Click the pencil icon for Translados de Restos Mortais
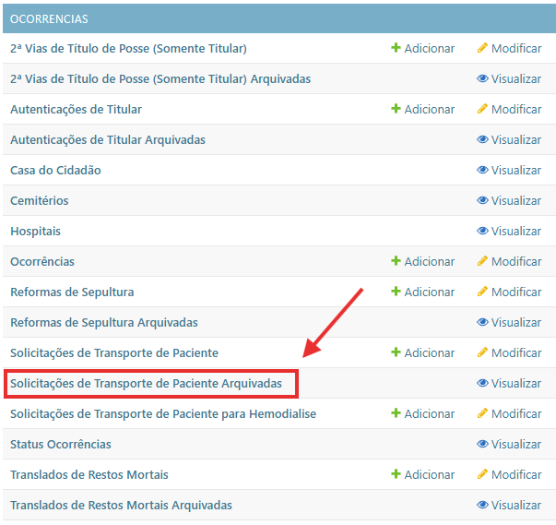The height and width of the screenshot is (525, 556). point(481,474)
